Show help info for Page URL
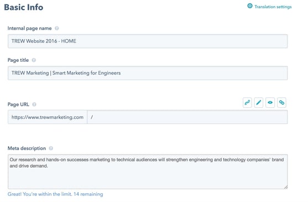 pos(34,104)
